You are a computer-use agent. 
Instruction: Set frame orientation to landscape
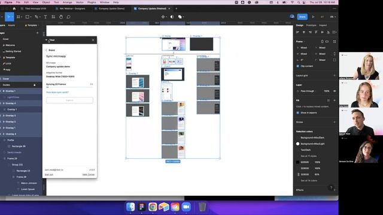(327, 42)
